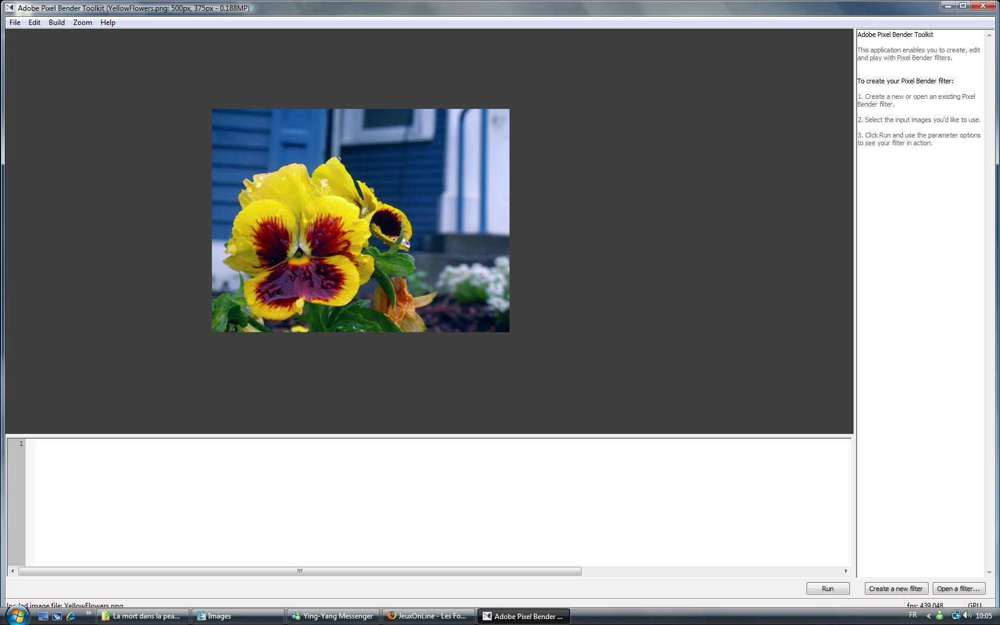Launch Internet Explorer from quick launch
The image size is (1000, 625).
click(x=71, y=616)
